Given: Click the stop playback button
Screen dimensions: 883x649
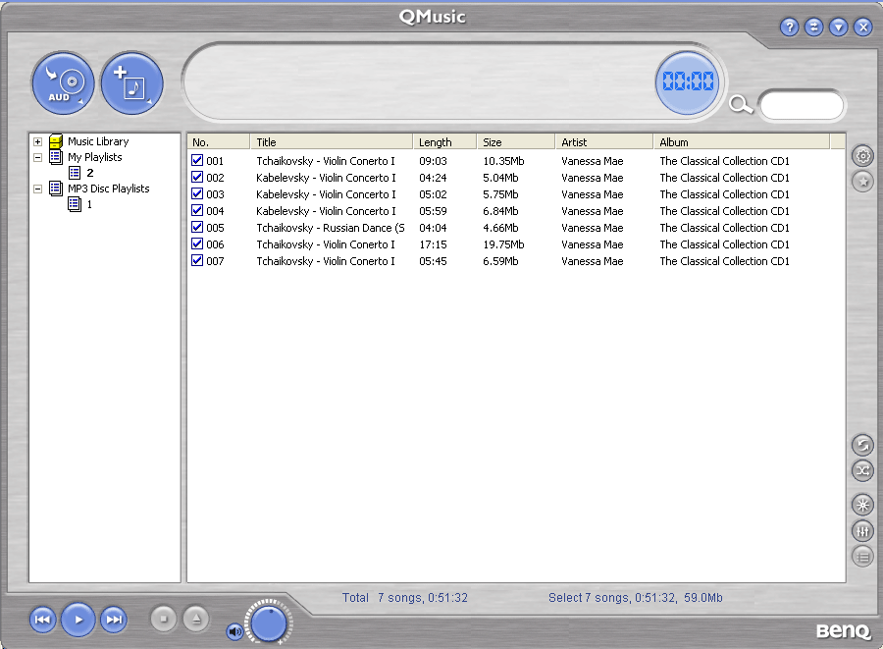Looking at the screenshot, I should tap(163, 620).
